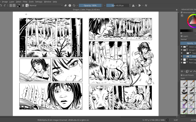Image resolution: width=196 pixels, height=122 pixels.
Task: Open the toolbar blending mode Normal dropdown
Action: point(46,5)
